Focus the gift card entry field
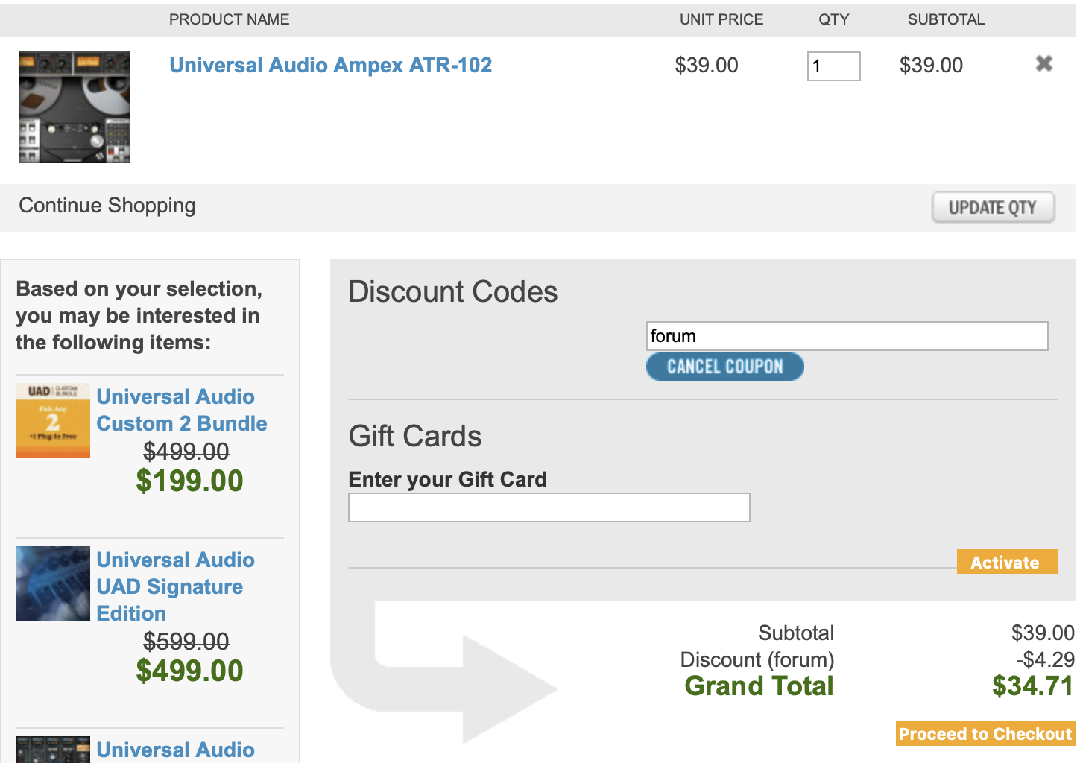 pos(549,507)
